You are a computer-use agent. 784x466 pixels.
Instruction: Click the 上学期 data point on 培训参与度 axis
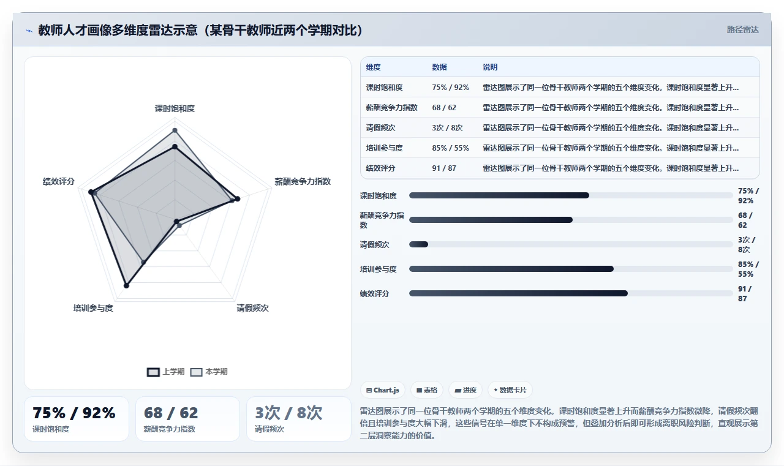(x=126, y=285)
